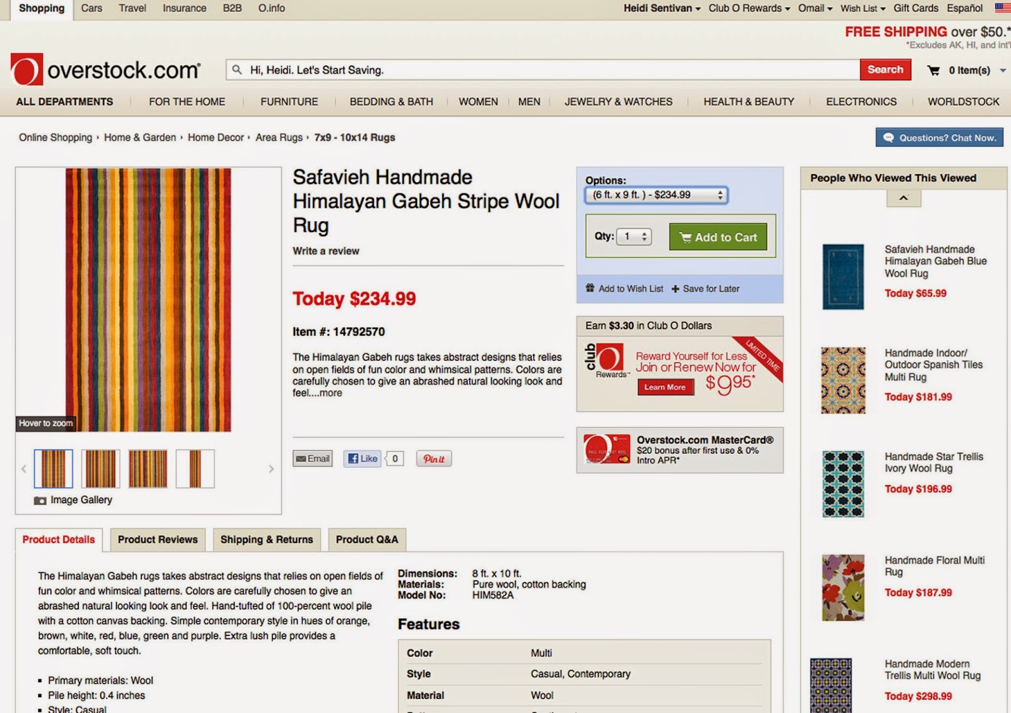The width and height of the screenshot is (1011, 713).
Task: Open the Español link
Action: (x=964, y=8)
